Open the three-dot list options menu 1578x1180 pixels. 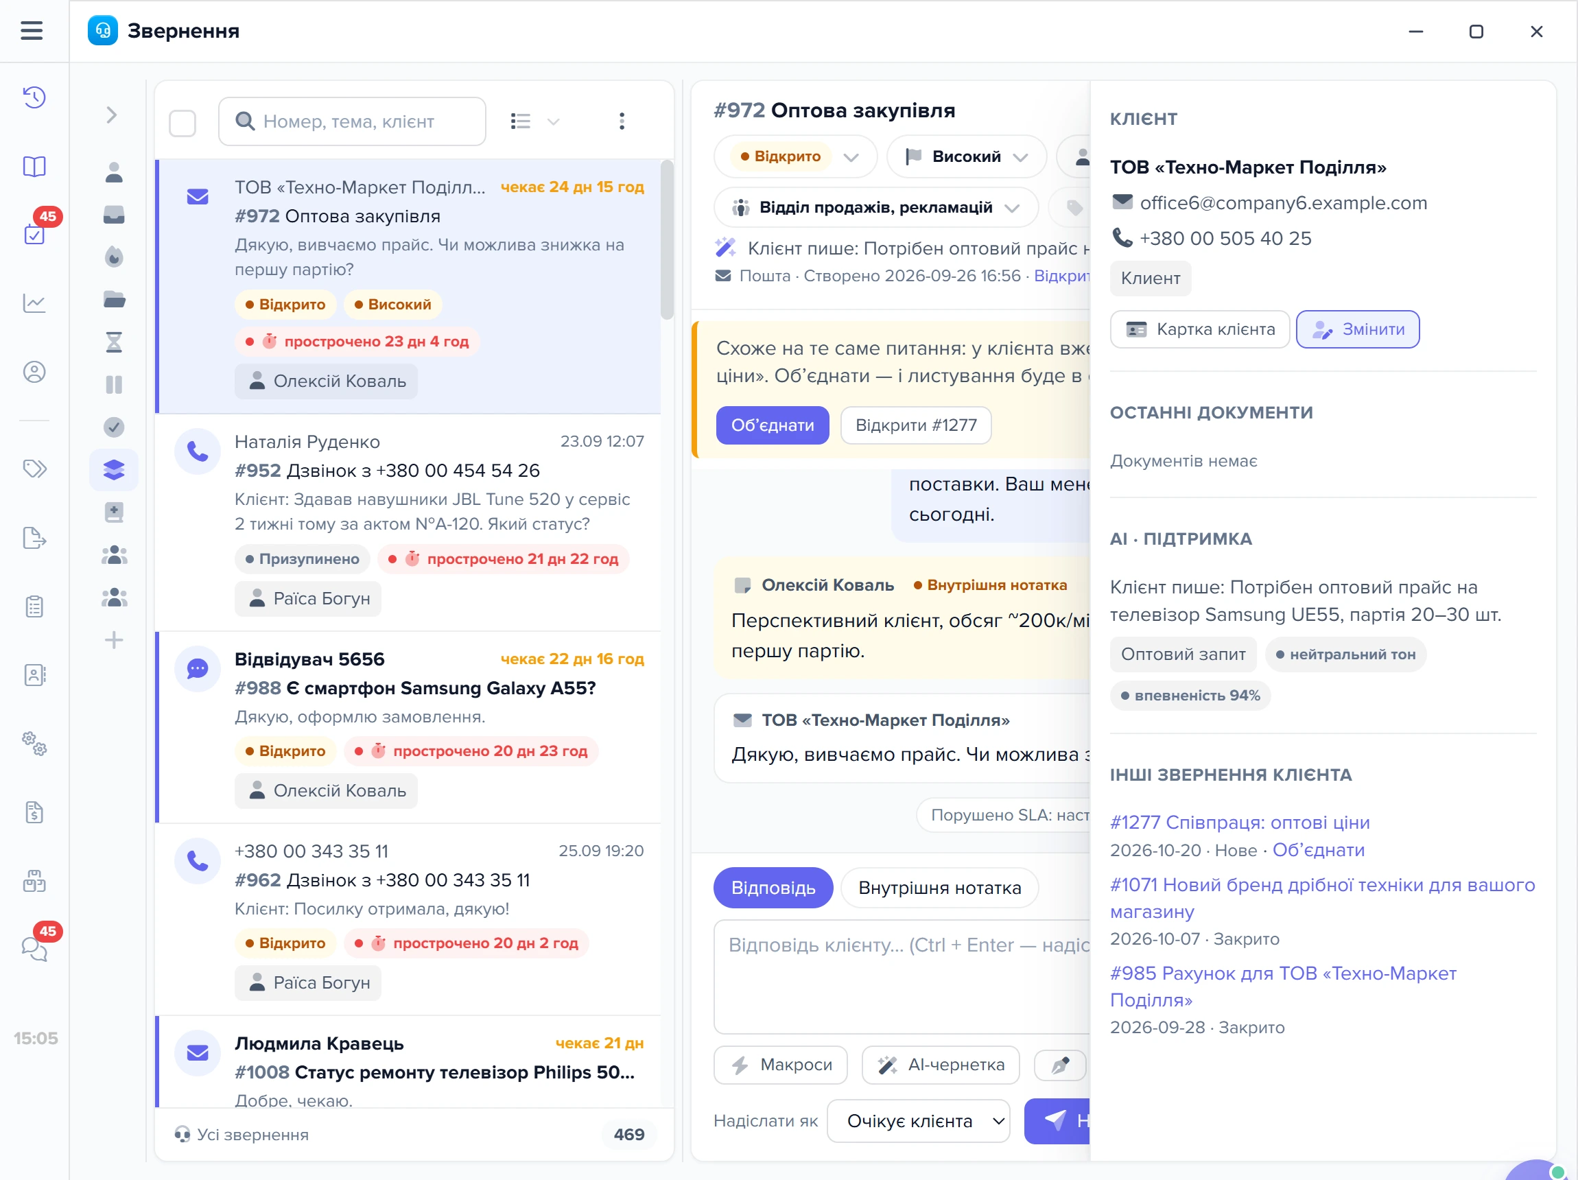click(622, 121)
